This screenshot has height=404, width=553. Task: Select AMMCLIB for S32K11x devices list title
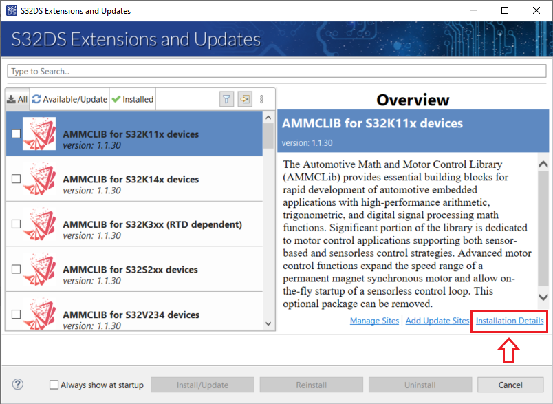coord(131,134)
